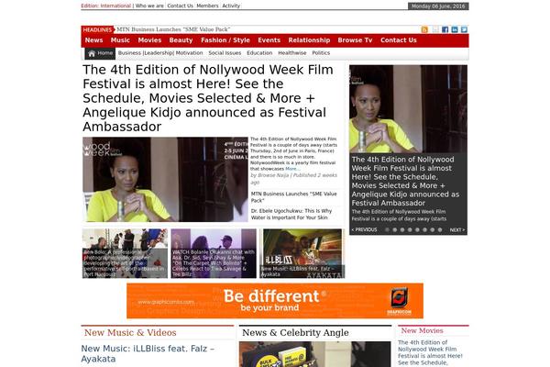Open the LinkedIn icon

(455, 30)
